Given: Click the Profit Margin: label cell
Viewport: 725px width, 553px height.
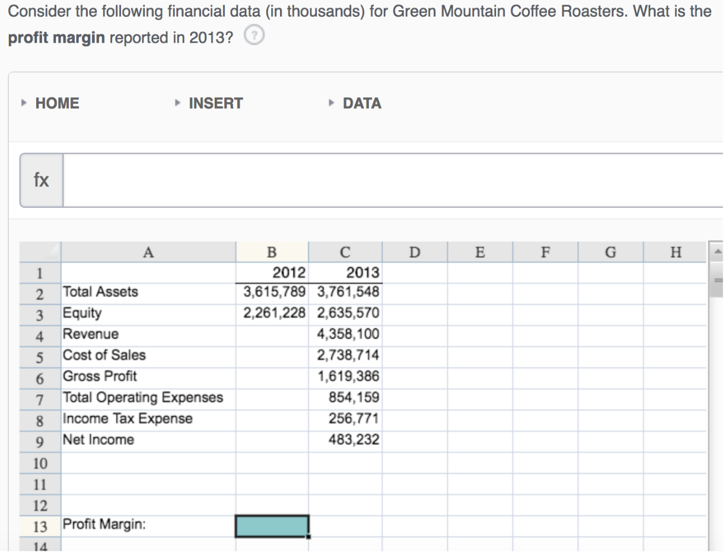Looking at the screenshot, I should pos(148,526).
